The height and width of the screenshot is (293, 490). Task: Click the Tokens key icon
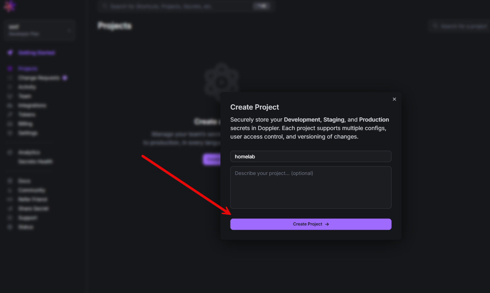click(x=10, y=115)
